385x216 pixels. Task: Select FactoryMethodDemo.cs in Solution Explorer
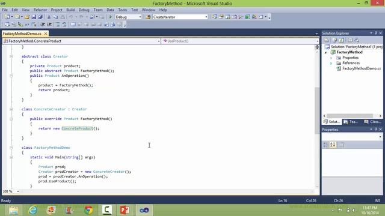[362, 68]
